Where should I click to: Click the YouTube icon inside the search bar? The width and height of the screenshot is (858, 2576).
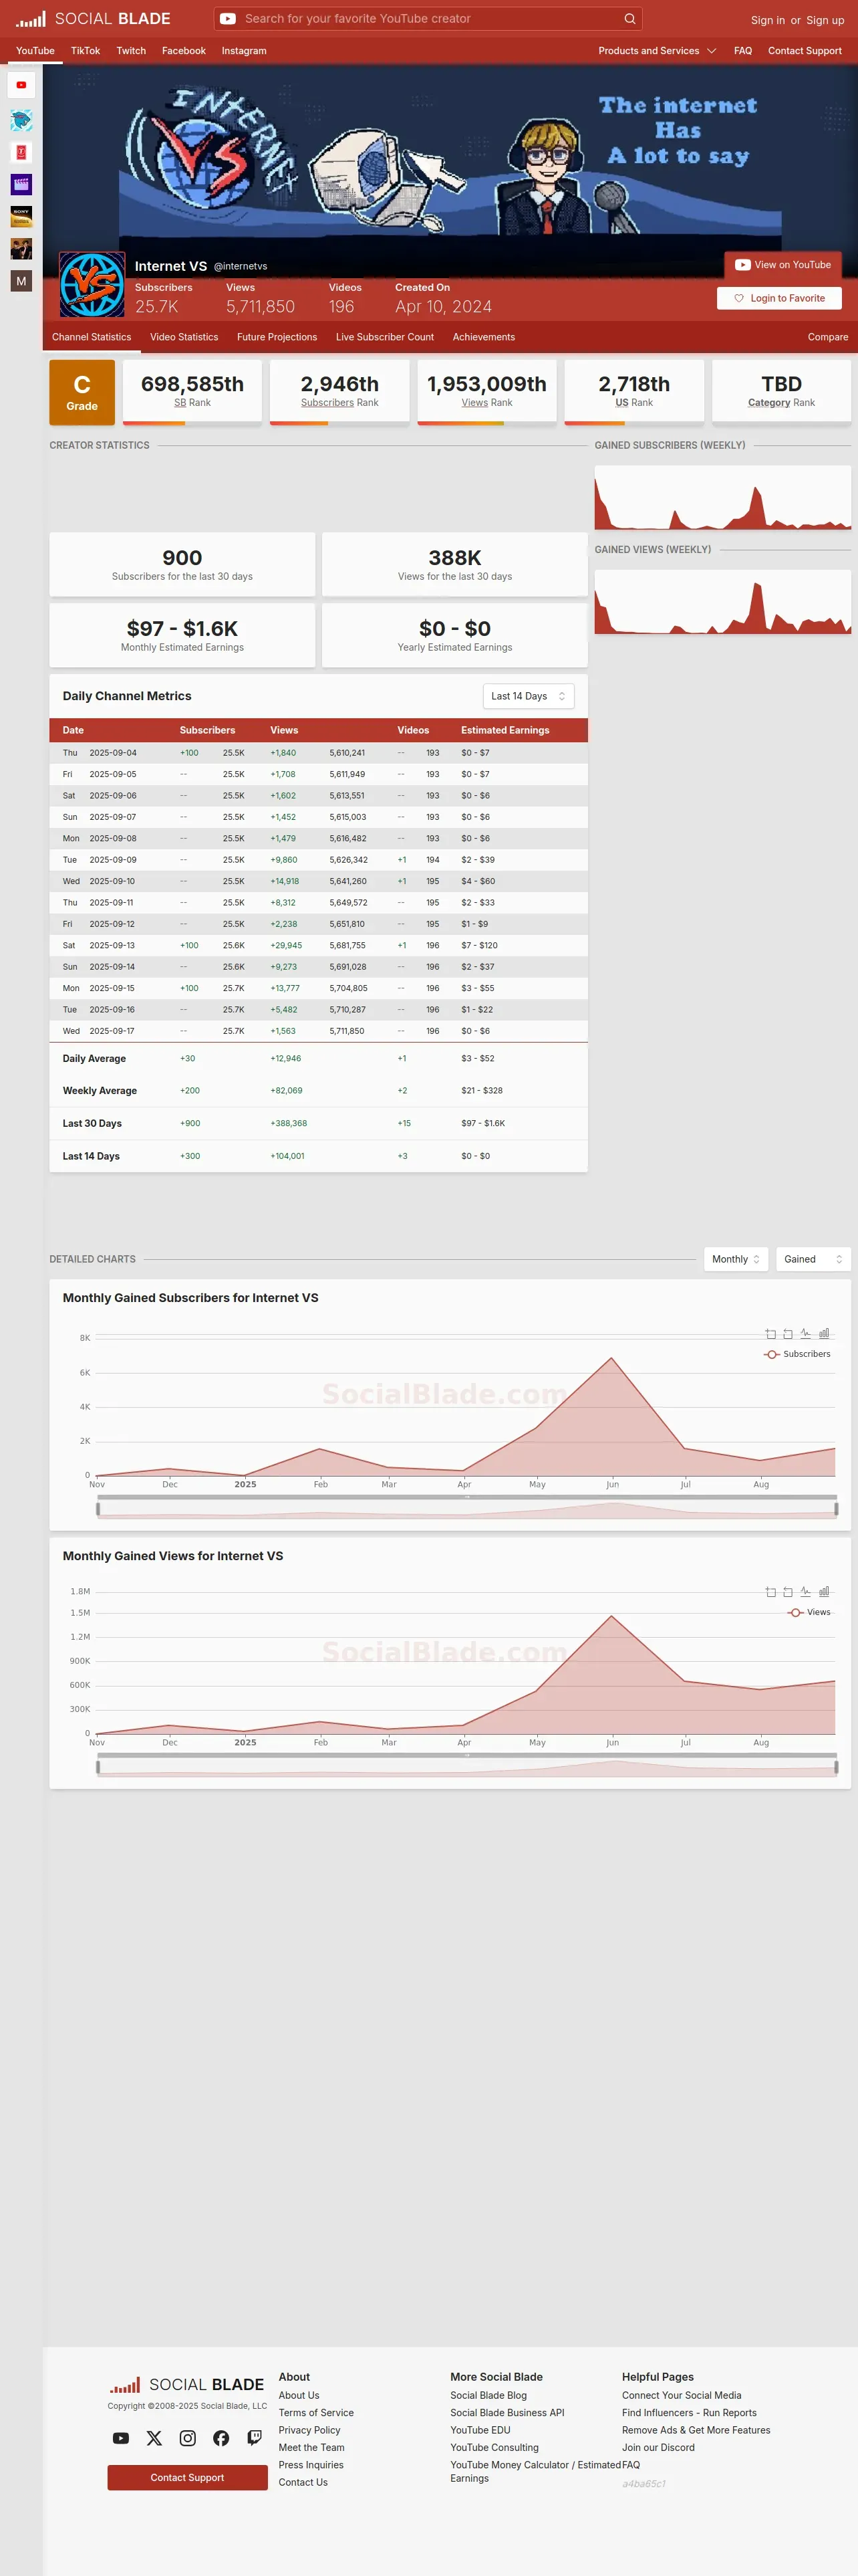click(x=228, y=19)
